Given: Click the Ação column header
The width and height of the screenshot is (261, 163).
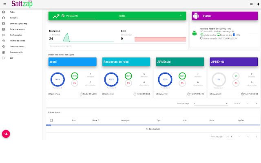Looking at the screenshot, I should tap(184, 120).
